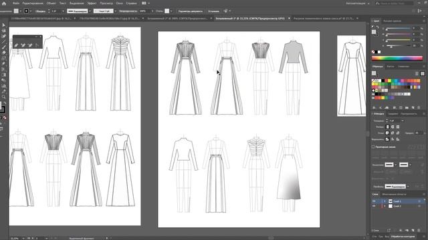
Task: Close the active document tab
Action: click(290, 19)
